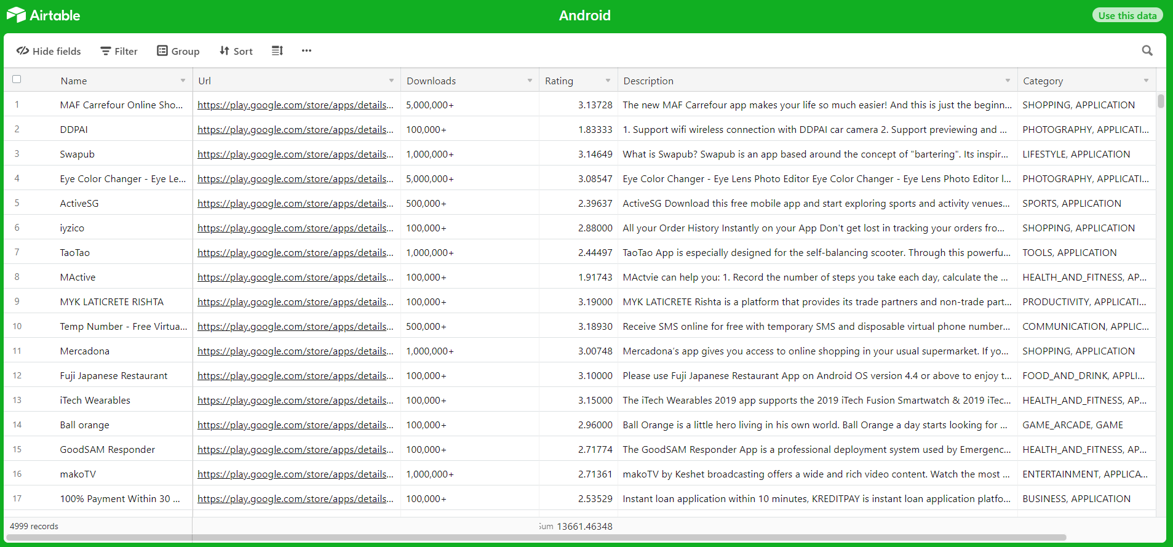
Task: Open the ActiveSG row's Play Store link
Action: [295, 204]
